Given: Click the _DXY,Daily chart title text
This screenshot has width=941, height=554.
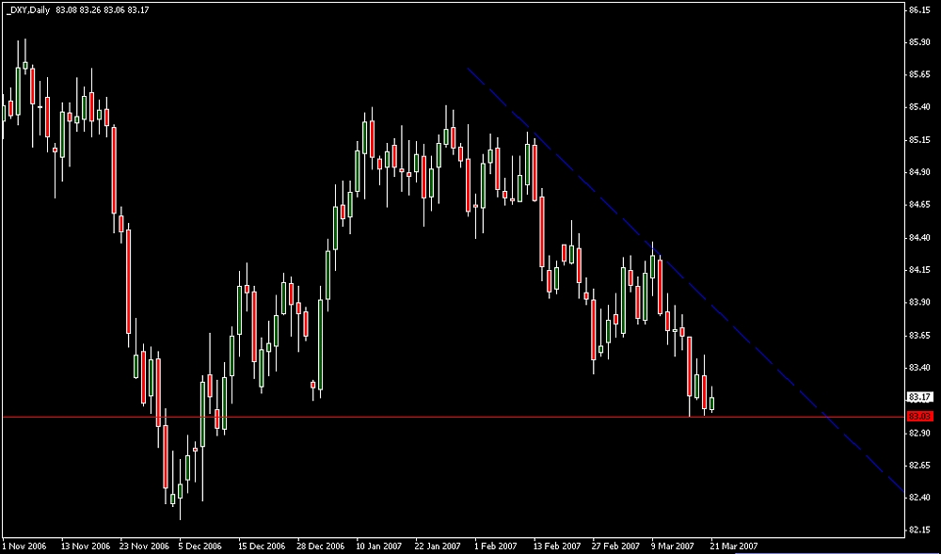Looking at the screenshot, I should 27,9.
